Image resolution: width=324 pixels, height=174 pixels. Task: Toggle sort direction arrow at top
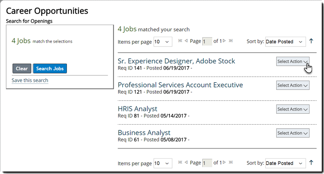click(311, 41)
